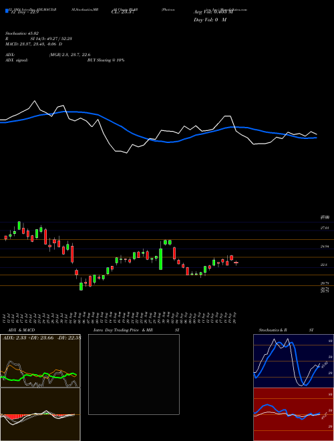The height and width of the screenshot is (441, 334).
Task: Click the long red candle before the early-August drop
Action: 72,254
